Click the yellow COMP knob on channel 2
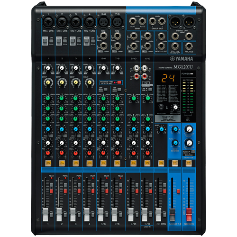Viewport: 237px width, 237px height. [x=62, y=82]
